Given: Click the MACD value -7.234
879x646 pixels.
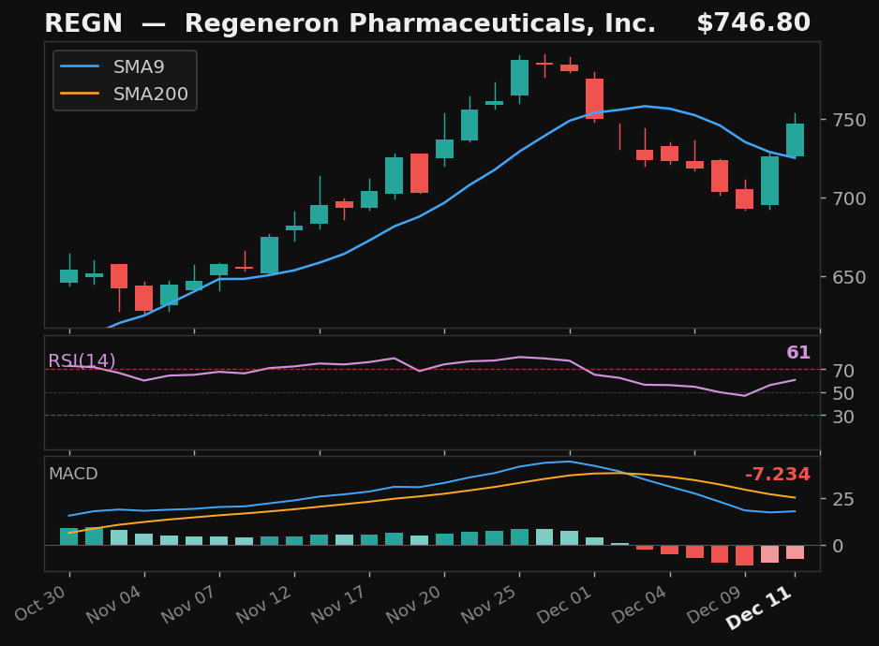Looking at the screenshot, I should (x=778, y=475).
